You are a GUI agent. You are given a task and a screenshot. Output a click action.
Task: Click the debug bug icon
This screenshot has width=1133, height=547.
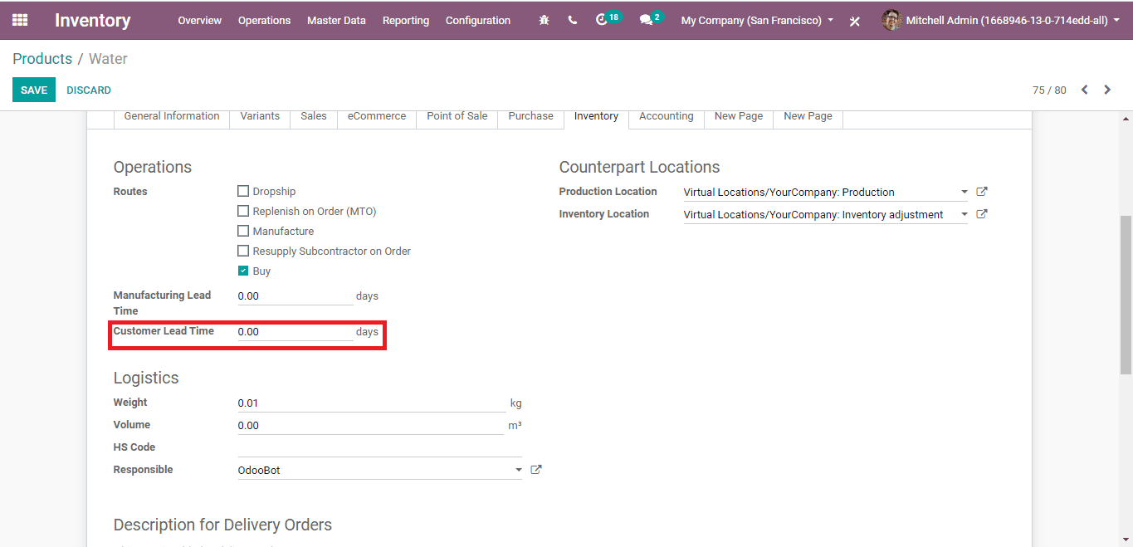544,20
